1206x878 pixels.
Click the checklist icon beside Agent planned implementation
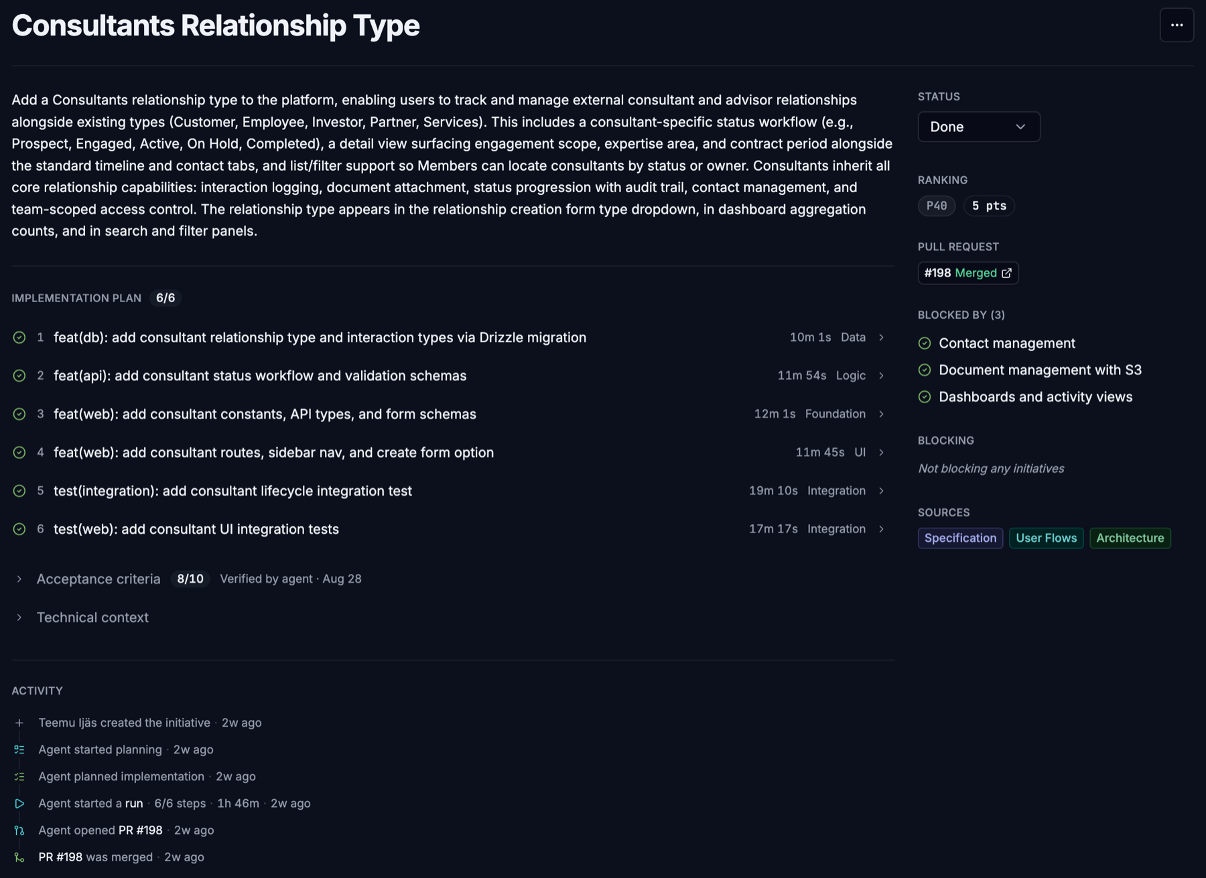(19, 776)
